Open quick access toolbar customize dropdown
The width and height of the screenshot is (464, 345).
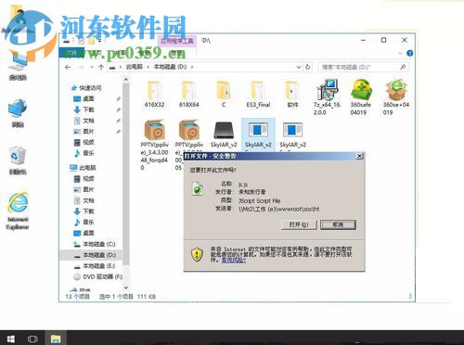pyautogui.click(x=99, y=41)
